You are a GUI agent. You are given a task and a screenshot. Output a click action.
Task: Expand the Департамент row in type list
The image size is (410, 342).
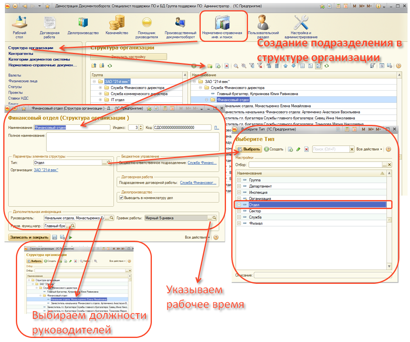239,186
